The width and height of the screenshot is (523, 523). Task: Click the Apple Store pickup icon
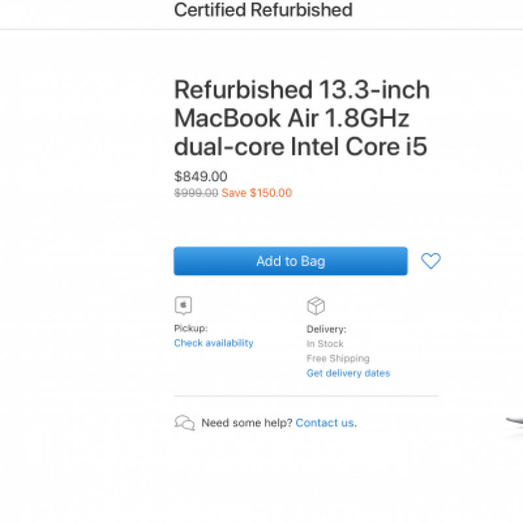tap(183, 306)
